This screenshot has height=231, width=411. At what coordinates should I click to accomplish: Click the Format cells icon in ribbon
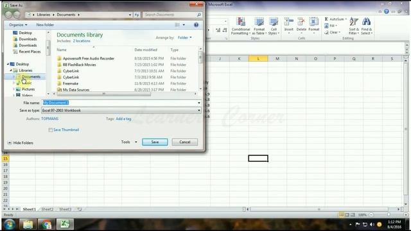[314, 22]
